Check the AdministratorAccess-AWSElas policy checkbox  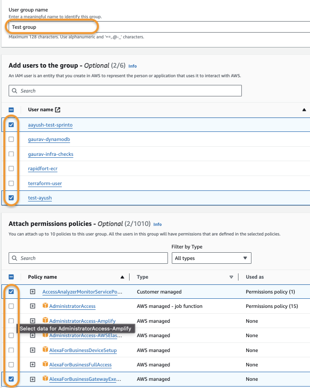[x=11, y=335]
